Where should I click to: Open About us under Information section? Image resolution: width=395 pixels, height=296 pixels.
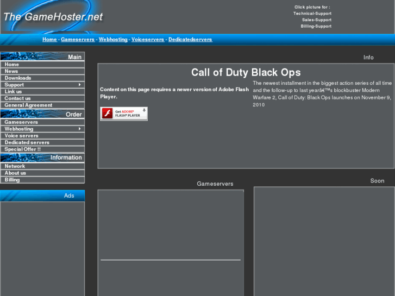(42, 173)
